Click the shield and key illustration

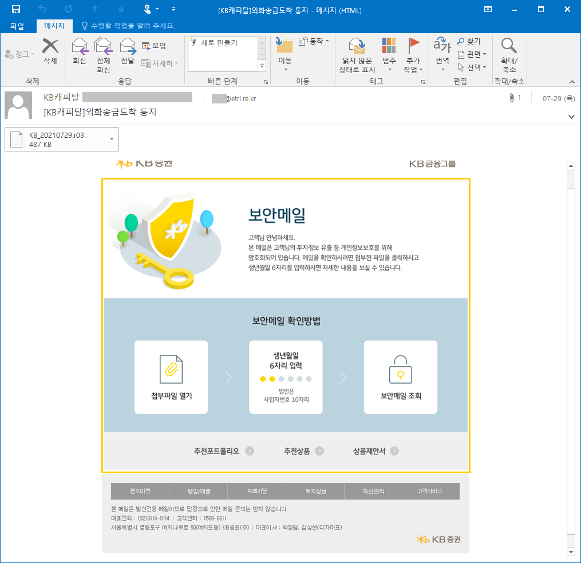(164, 240)
